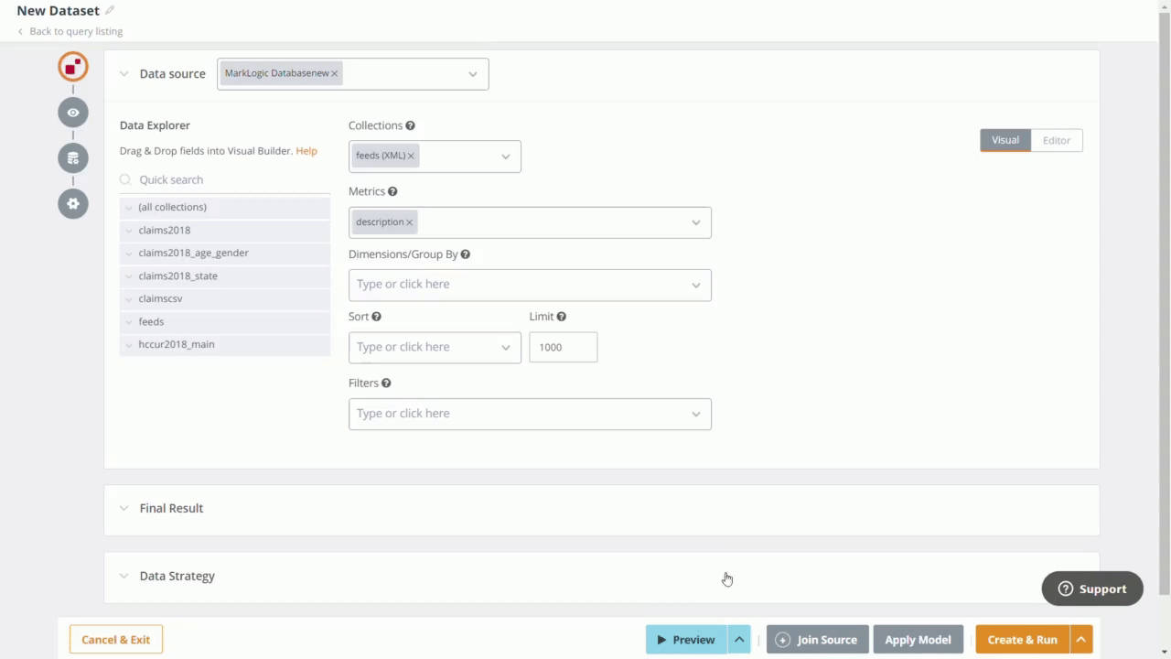Open Dimensions/Group By dropdown
Viewport: 1171px width, 659px height.
click(x=529, y=285)
